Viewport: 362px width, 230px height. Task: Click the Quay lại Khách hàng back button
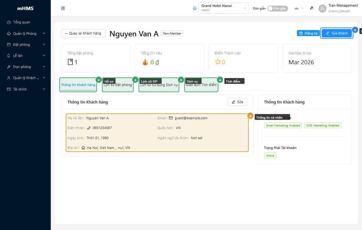(x=83, y=33)
